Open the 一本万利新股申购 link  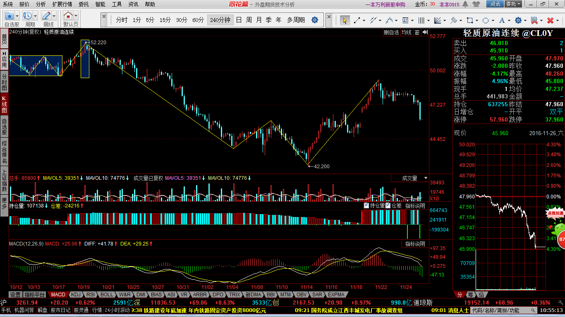(x=385, y=5)
